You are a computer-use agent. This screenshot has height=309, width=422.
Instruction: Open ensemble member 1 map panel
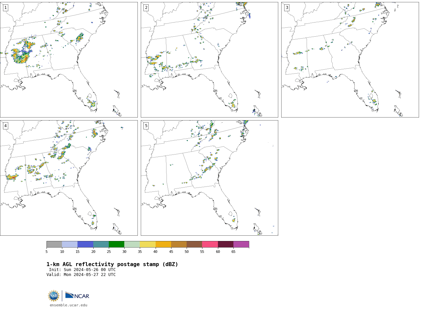point(69,60)
